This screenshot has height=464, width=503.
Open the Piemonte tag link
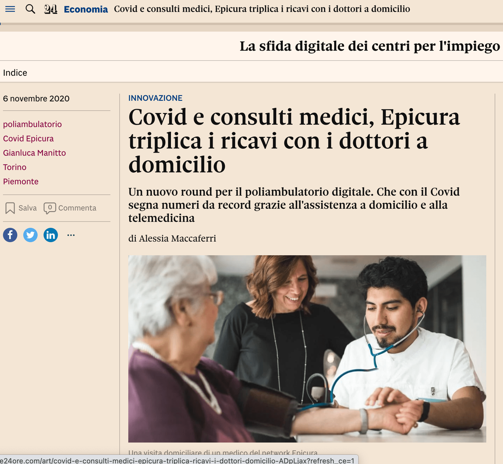point(21,181)
